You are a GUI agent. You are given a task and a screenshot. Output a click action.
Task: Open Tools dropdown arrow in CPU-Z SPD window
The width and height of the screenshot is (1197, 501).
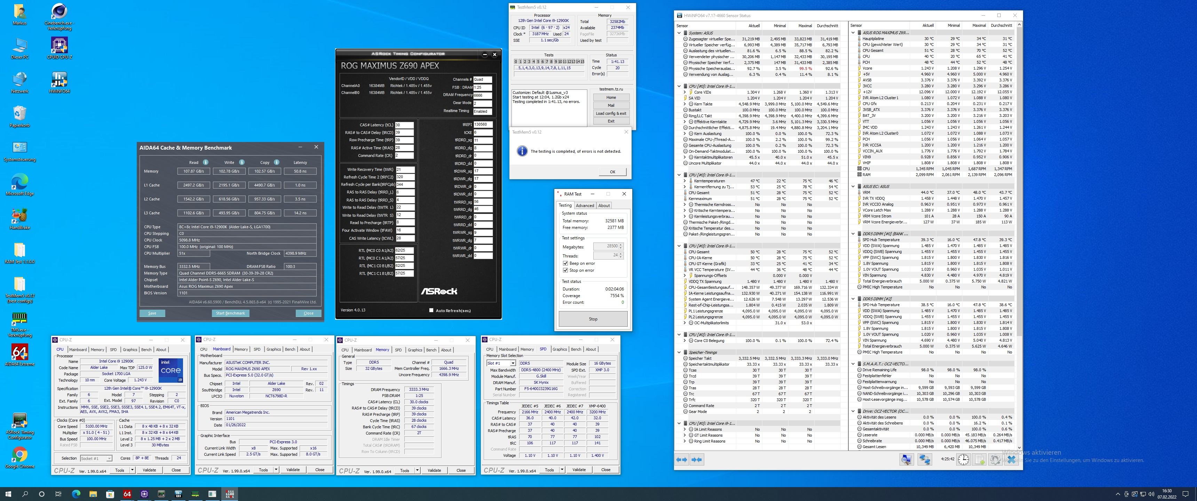tap(562, 470)
